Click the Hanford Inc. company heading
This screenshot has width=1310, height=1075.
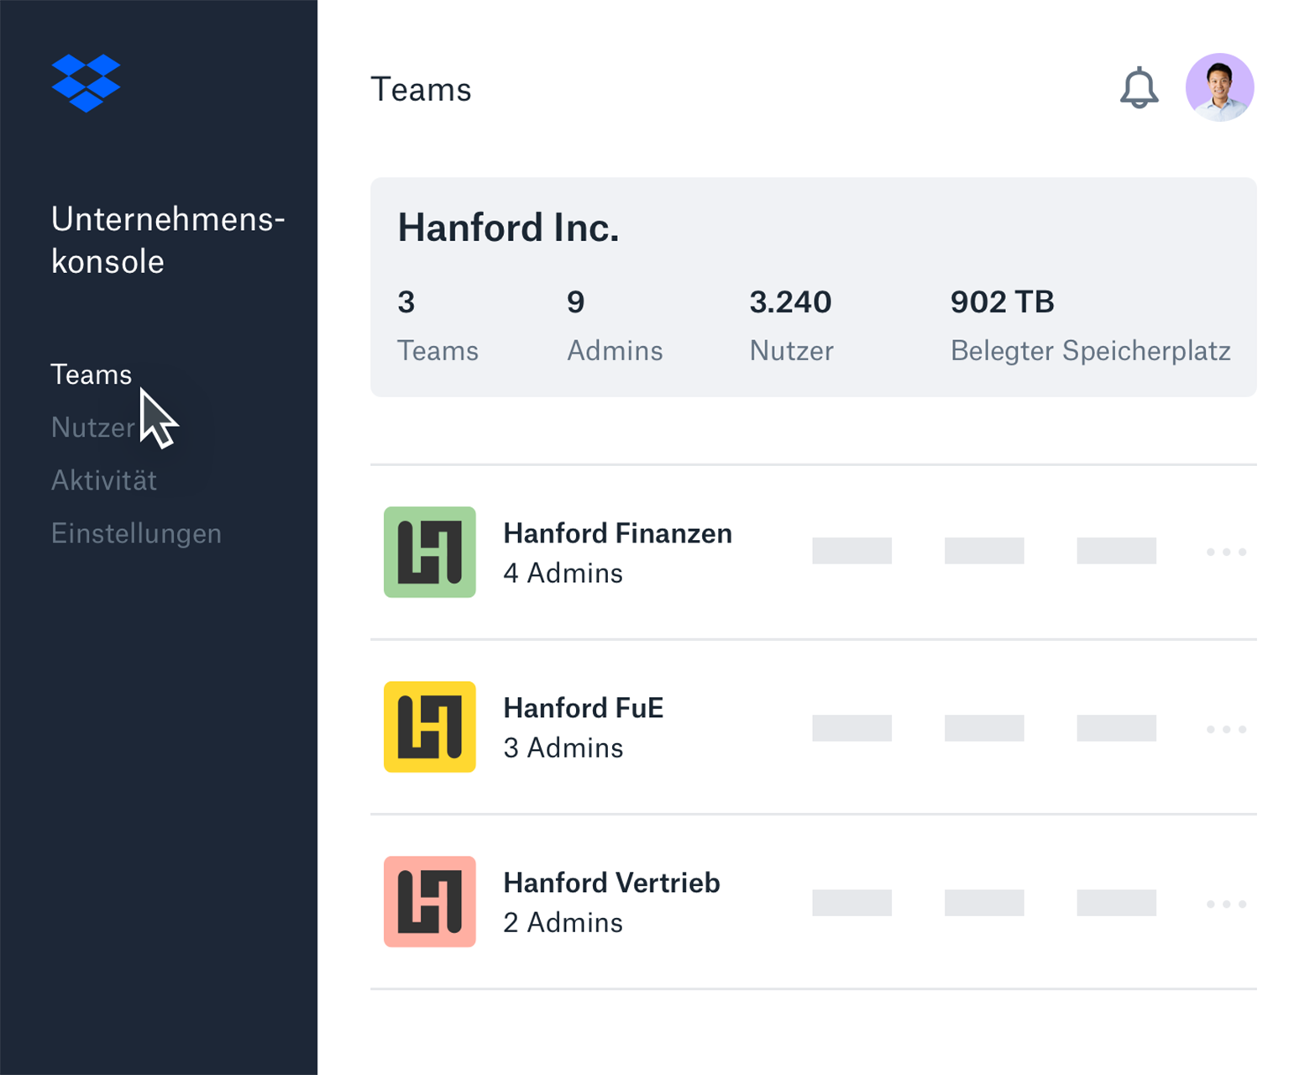(x=508, y=228)
